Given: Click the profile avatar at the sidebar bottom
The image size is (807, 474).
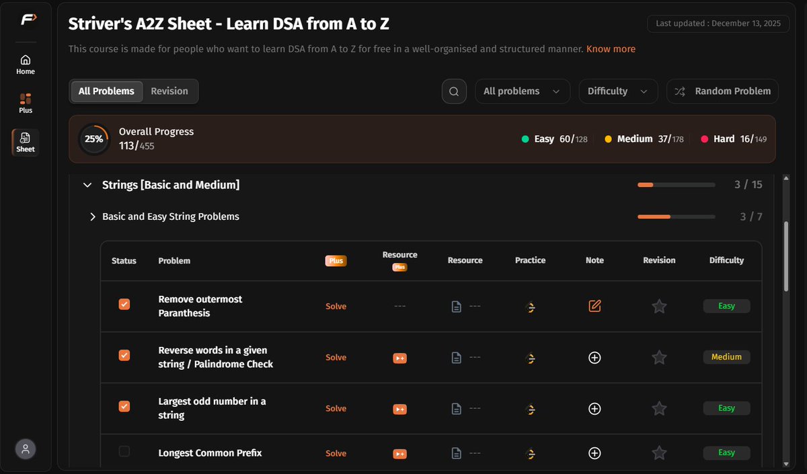Looking at the screenshot, I should [x=26, y=448].
